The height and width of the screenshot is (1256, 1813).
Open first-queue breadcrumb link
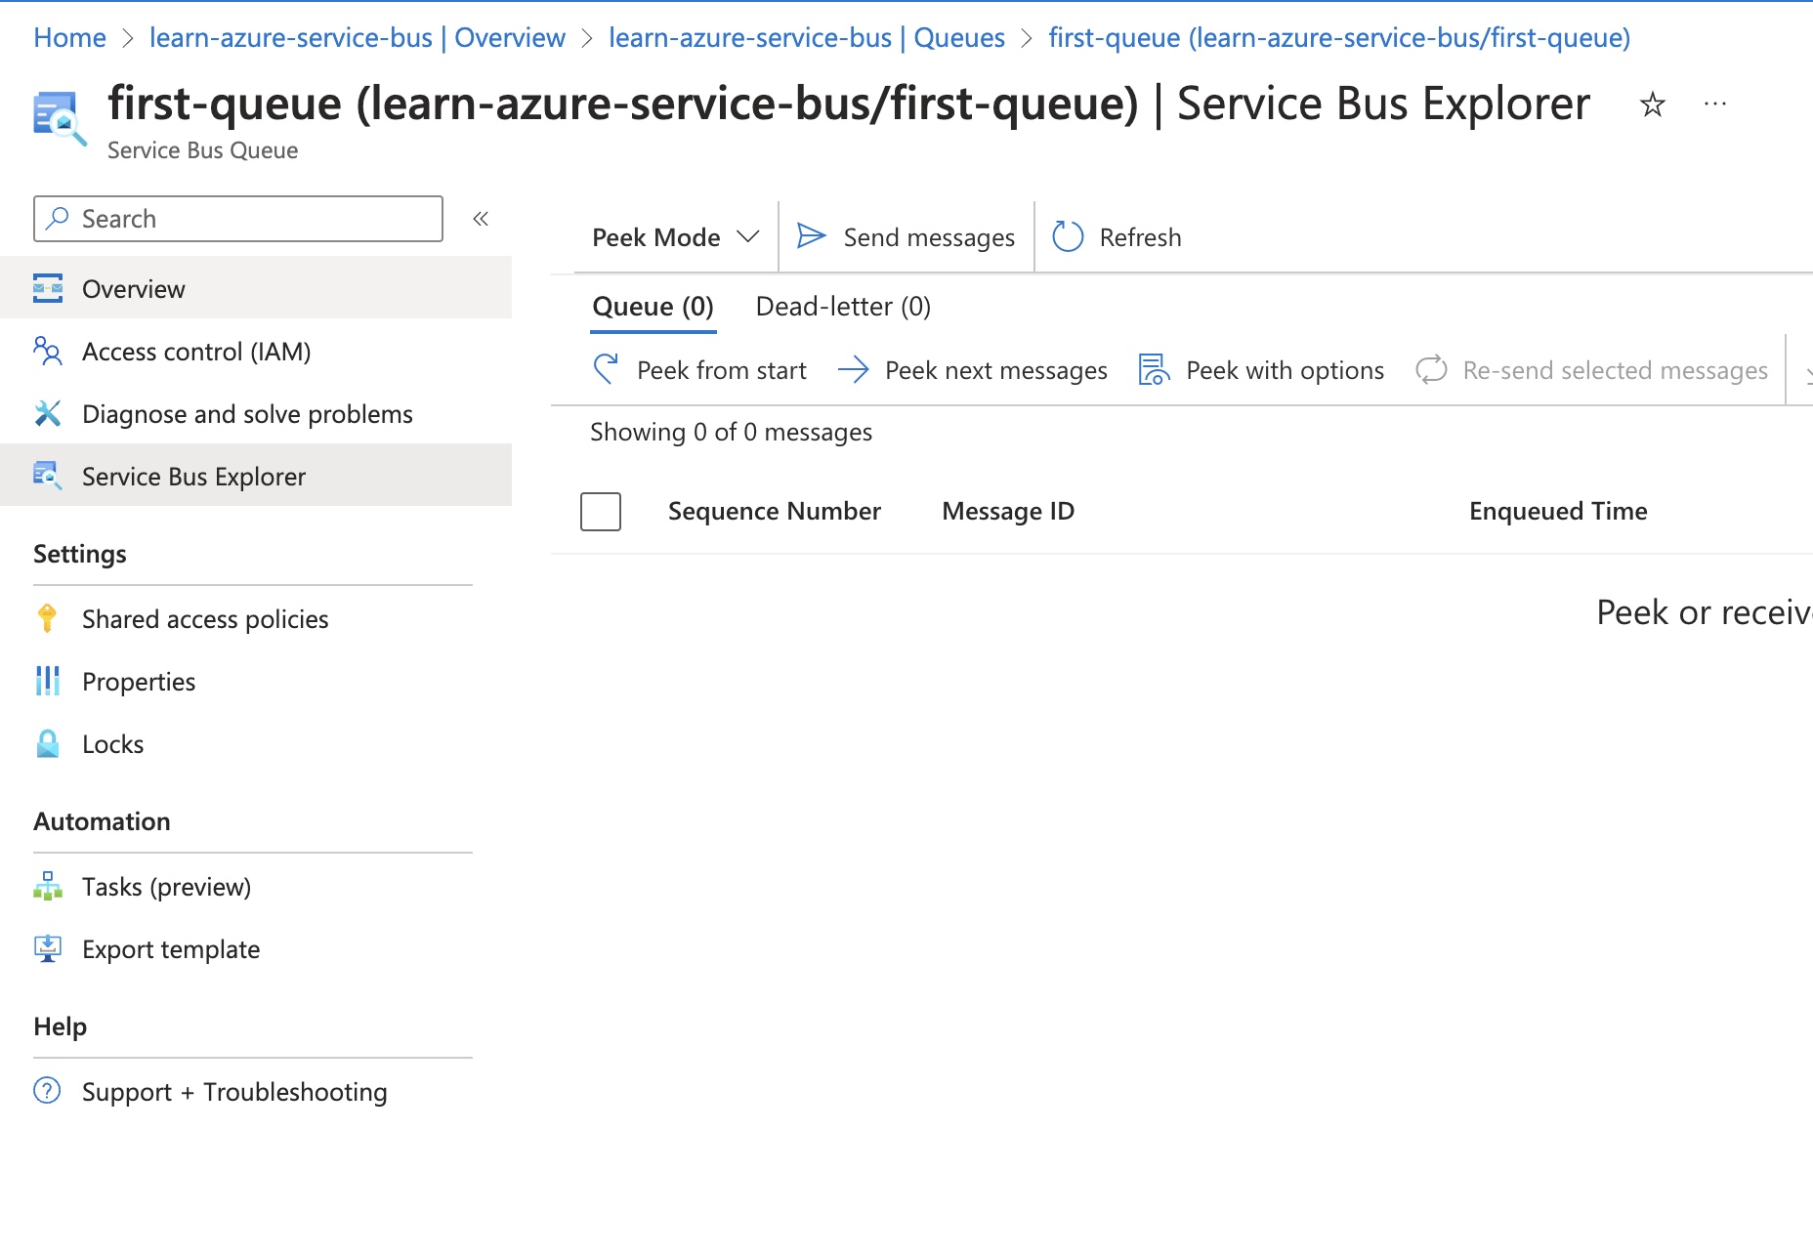pyautogui.click(x=1339, y=37)
